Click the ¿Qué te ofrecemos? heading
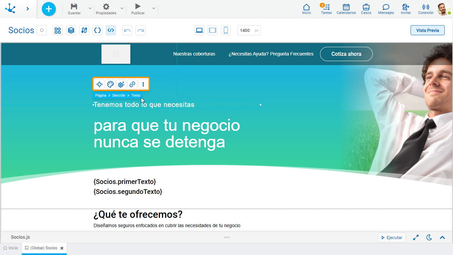The image size is (453, 255). coord(138,214)
